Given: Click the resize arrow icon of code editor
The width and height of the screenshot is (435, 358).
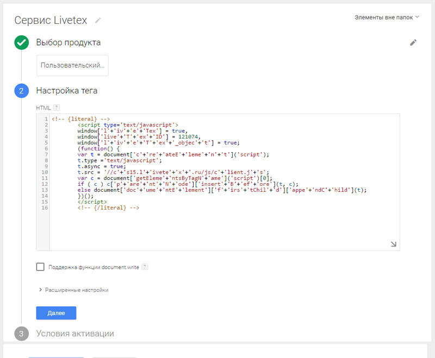Looking at the screenshot, I should pyautogui.click(x=393, y=244).
